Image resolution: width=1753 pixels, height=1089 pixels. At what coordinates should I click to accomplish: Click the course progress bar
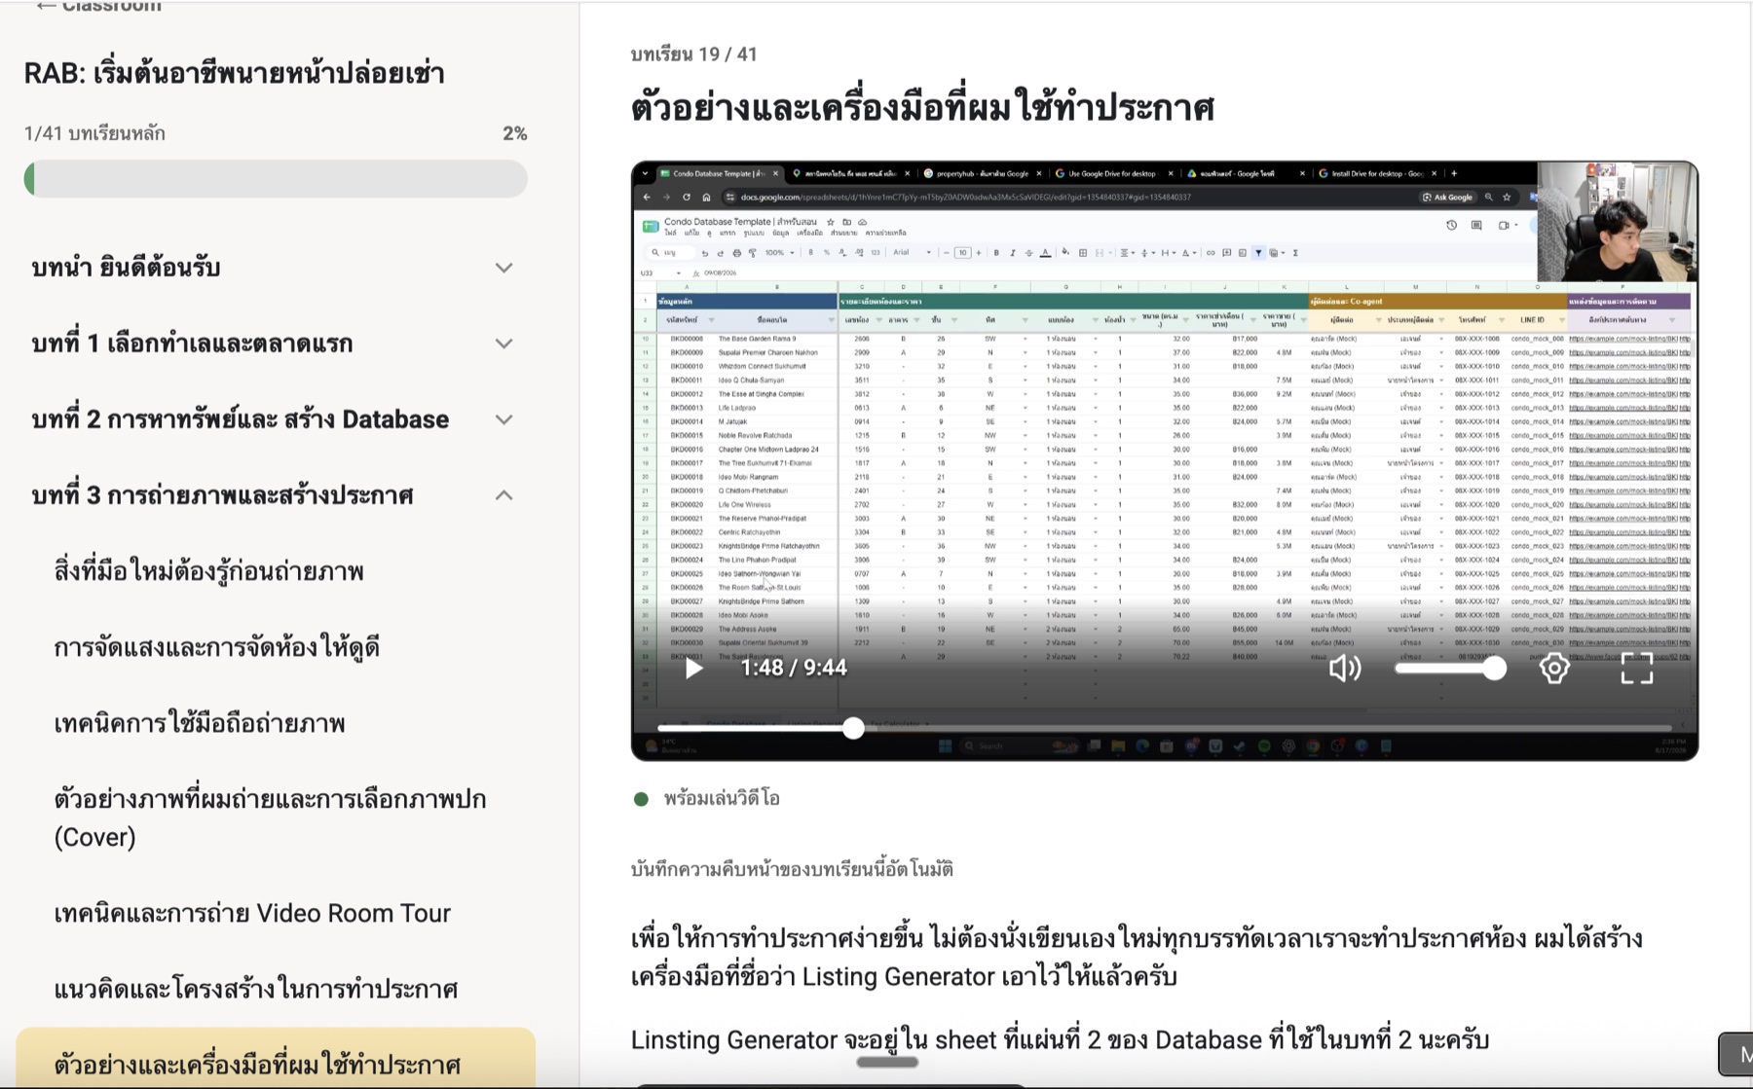click(276, 179)
